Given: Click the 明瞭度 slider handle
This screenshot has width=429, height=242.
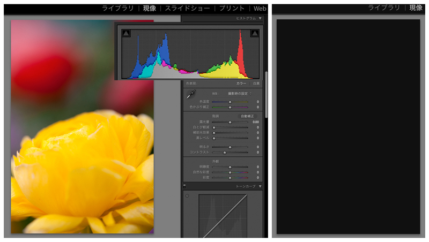Looking at the screenshot, I should tap(230, 167).
